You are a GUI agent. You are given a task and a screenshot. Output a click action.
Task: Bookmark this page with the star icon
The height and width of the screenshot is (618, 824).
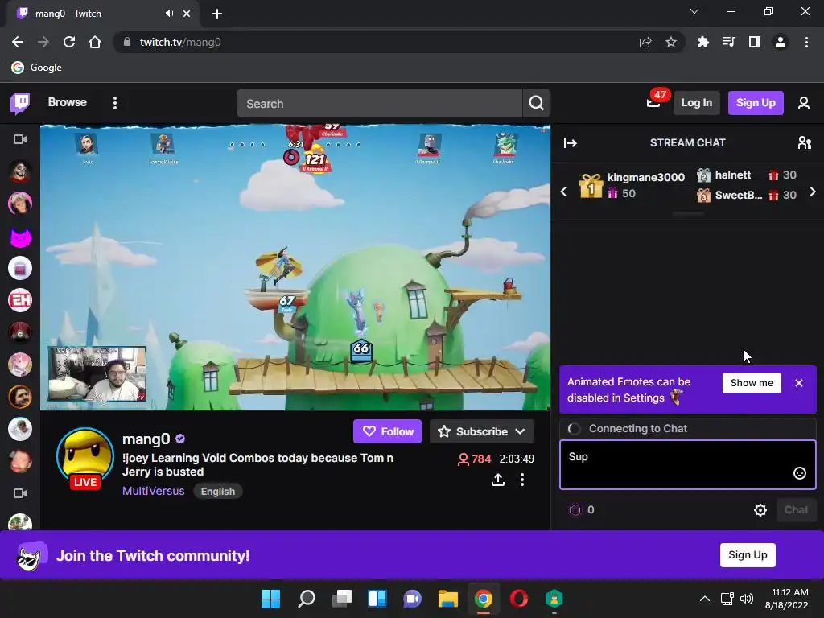pyautogui.click(x=670, y=42)
